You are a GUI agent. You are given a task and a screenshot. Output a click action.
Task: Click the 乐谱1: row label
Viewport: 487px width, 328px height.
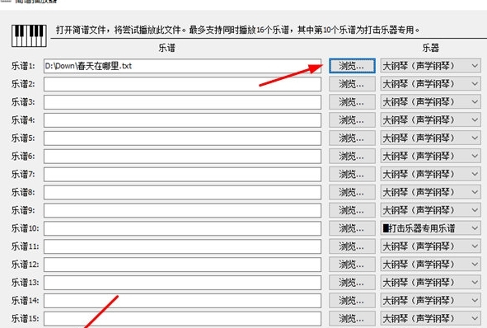23,66
